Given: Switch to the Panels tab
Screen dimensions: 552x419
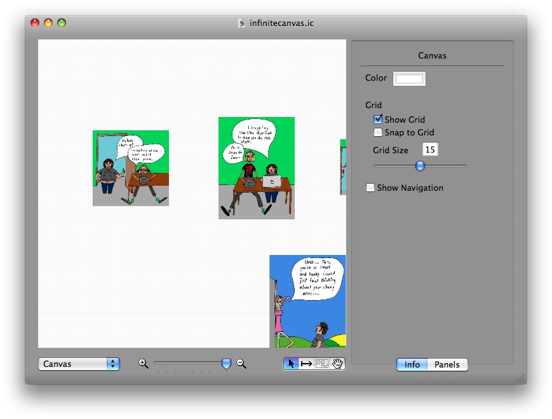Looking at the screenshot, I should tap(447, 364).
